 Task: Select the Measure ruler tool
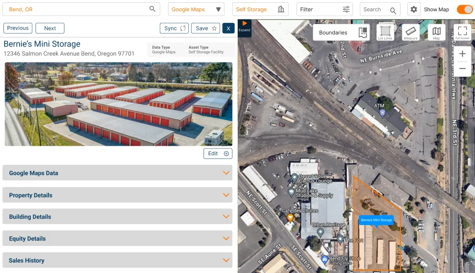411,33
